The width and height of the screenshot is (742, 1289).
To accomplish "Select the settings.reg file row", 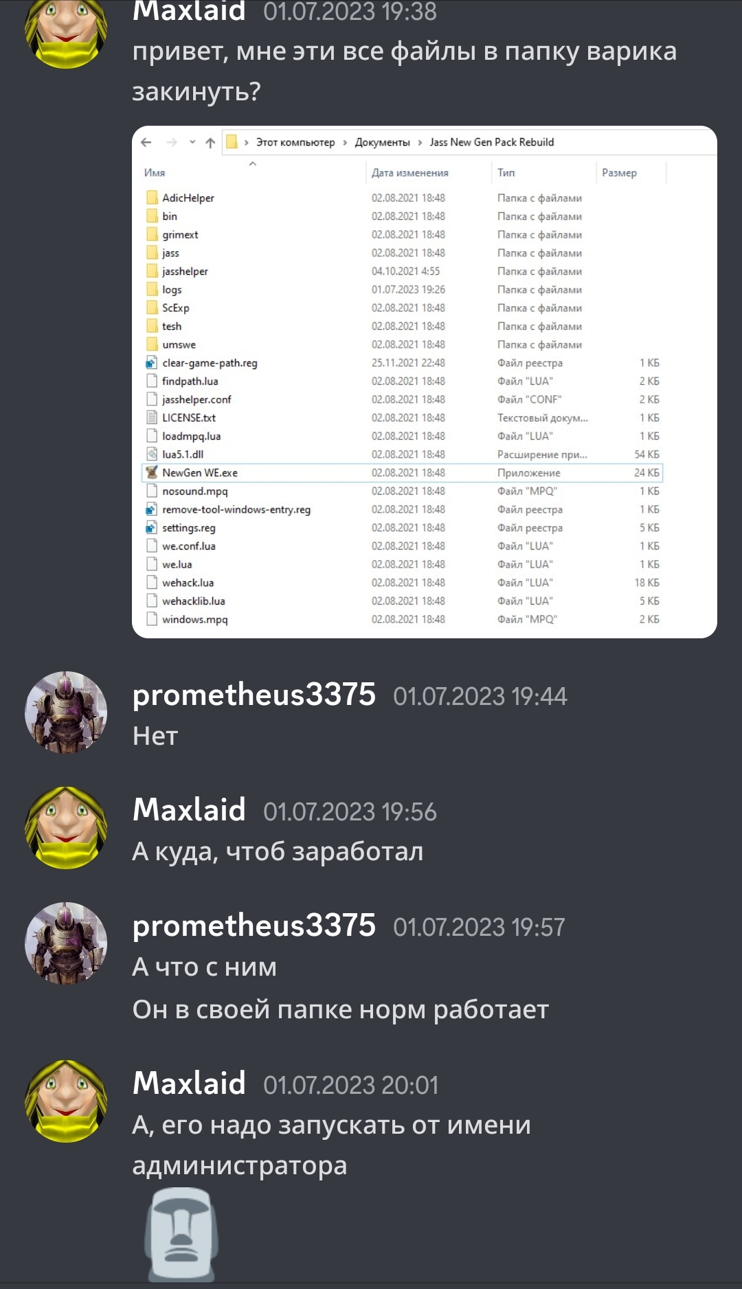I will click(x=403, y=528).
